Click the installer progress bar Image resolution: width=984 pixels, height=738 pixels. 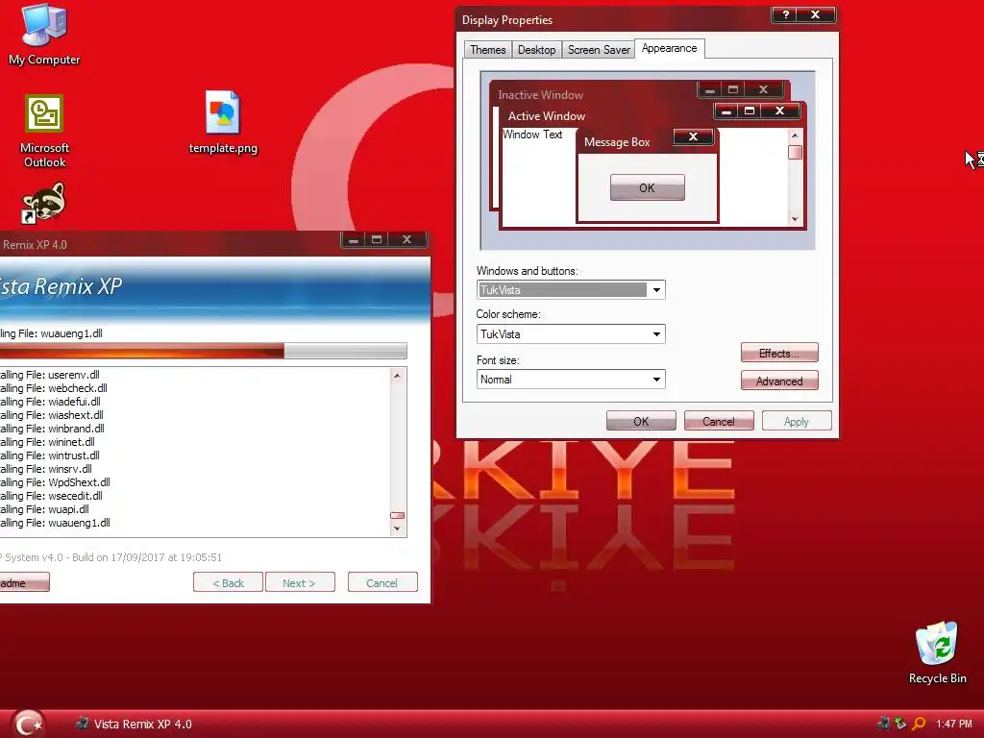click(x=204, y=351)
